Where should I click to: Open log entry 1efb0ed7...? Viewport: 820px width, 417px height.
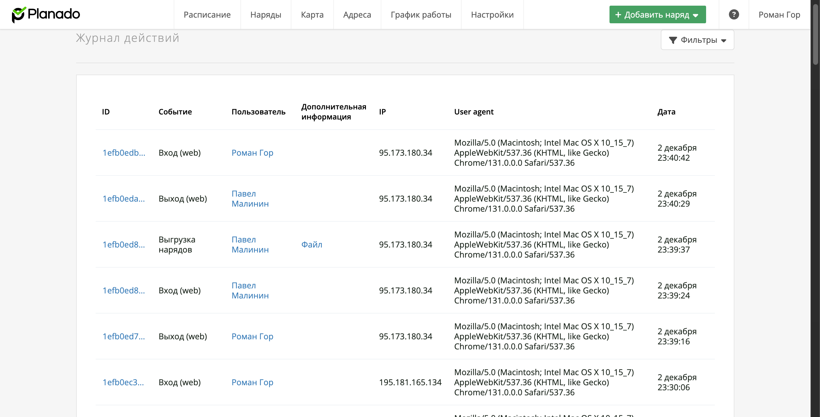pos(124,336)
